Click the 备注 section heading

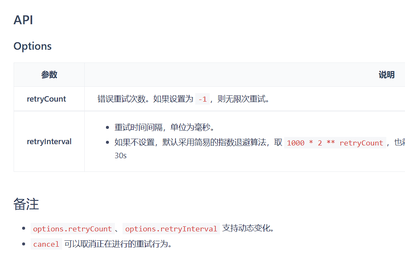[x=26, y=204]
